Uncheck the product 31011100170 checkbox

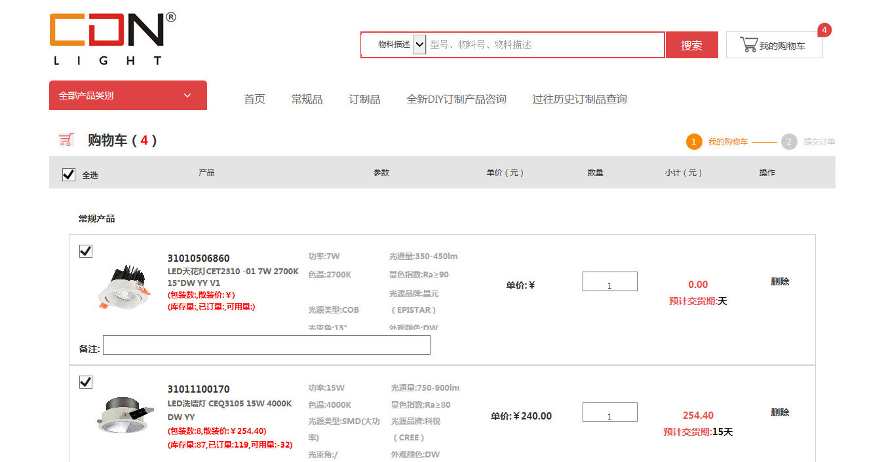pyautogui.click(x=86, y=382)
